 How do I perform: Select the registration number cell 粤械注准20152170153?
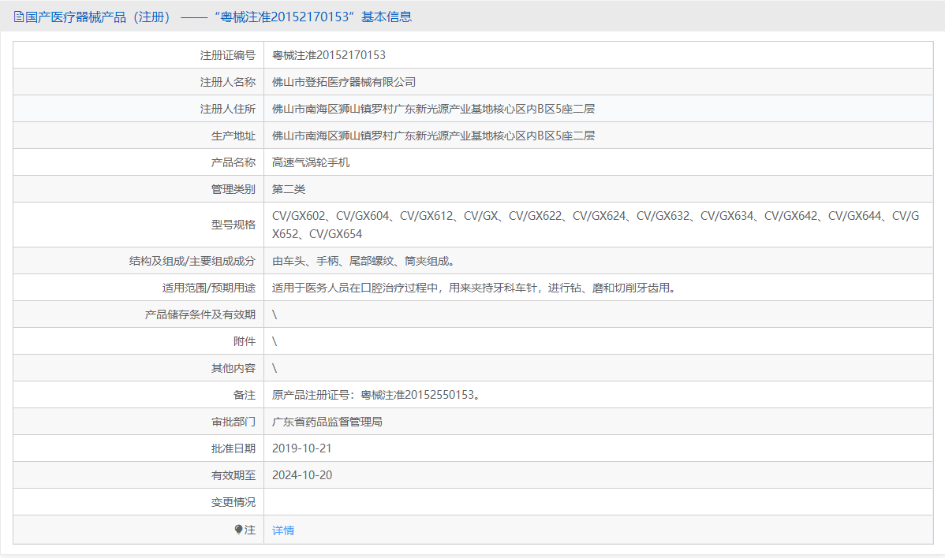[x=331, y=54]
